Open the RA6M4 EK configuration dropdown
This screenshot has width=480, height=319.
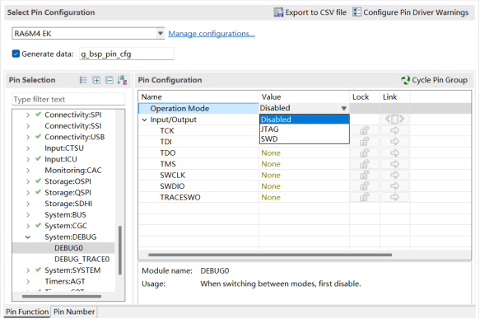pyautogui.click(x=160, y=33)
